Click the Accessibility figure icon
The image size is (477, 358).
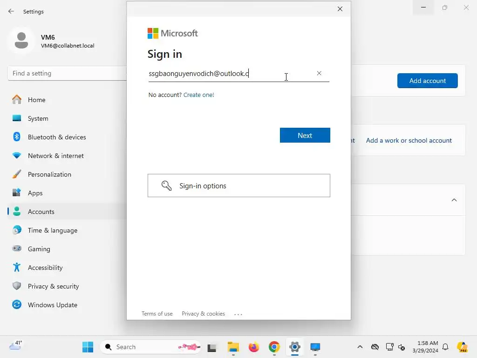click(x=17, y=267)
